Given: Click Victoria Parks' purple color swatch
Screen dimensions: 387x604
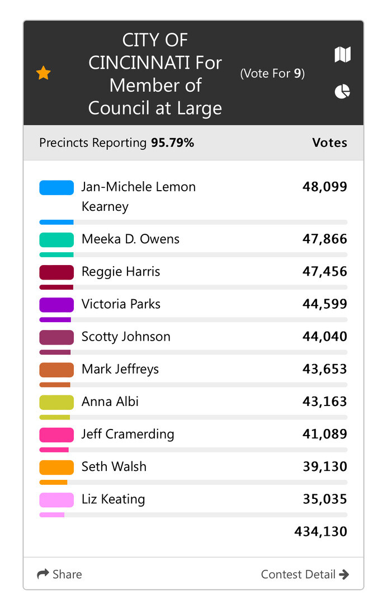Looking at the screenshot, I should pos(56,305).
